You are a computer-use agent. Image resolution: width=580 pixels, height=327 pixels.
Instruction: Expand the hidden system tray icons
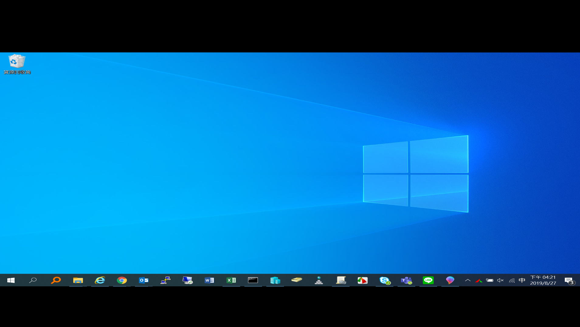pyautogui.click(x=468, y=280)
